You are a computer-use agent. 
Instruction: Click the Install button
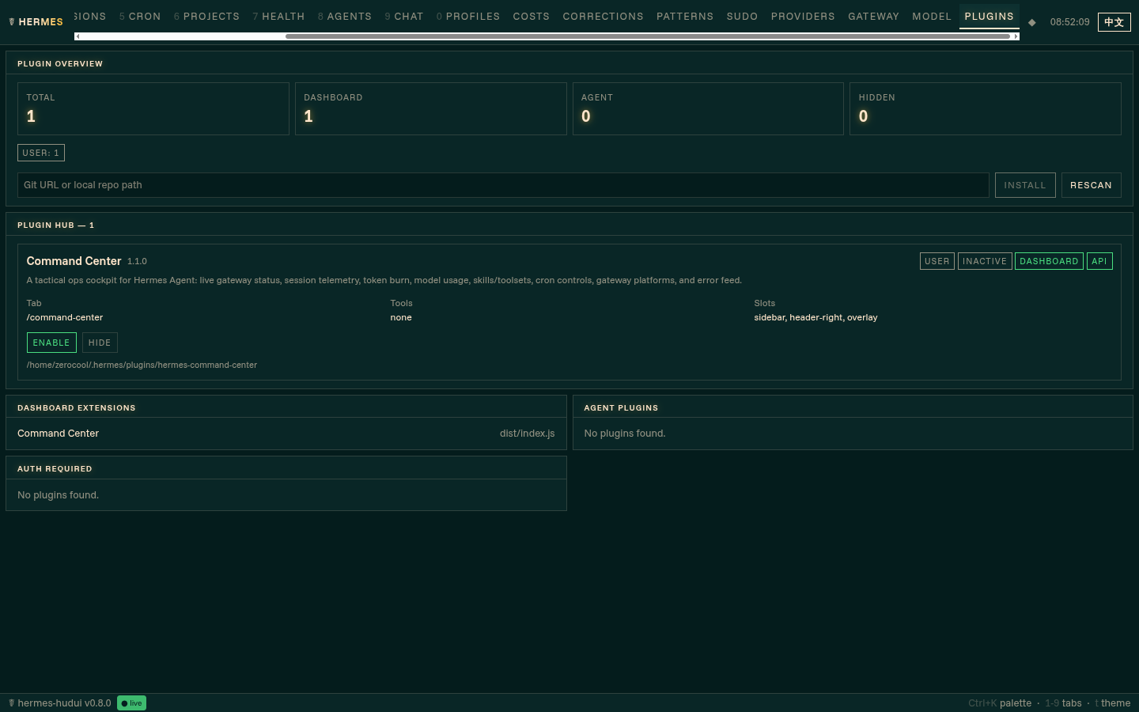coord(1025,185)
